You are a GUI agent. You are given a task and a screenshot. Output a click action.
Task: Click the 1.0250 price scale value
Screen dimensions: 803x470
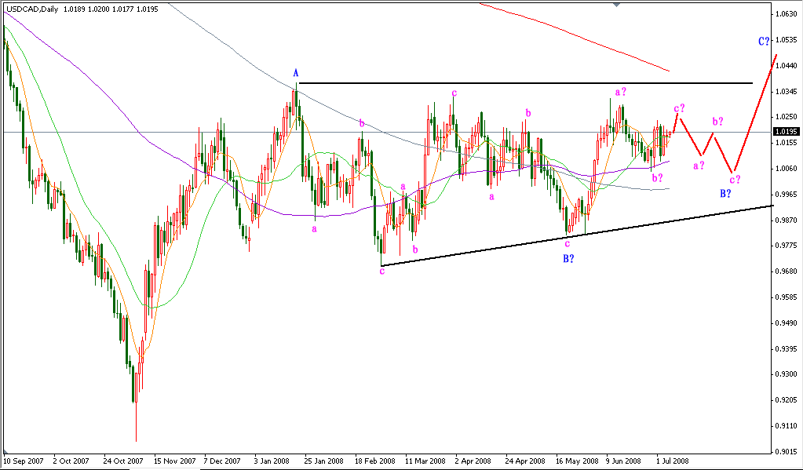786,117
